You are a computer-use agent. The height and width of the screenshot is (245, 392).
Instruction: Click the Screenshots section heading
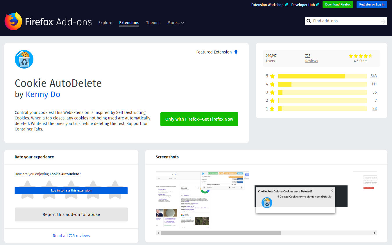(x=167, y=157)
